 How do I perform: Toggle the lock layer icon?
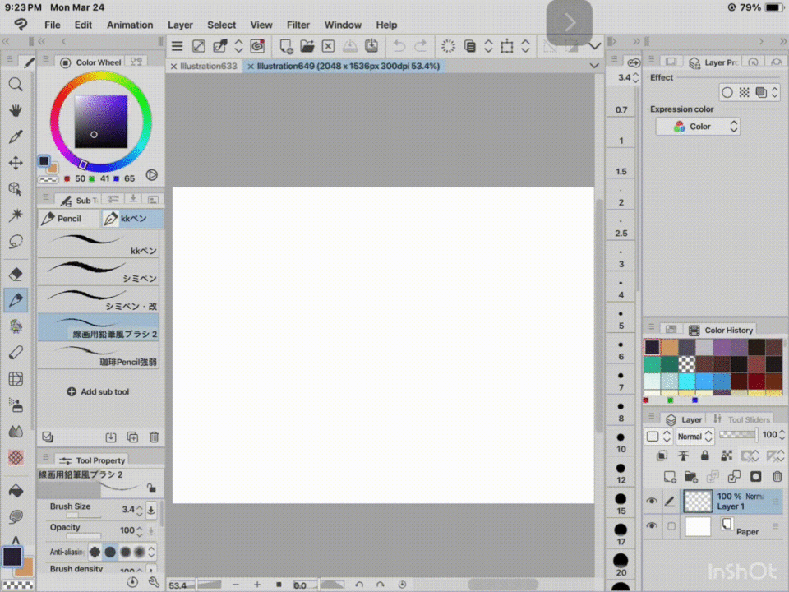704,456
